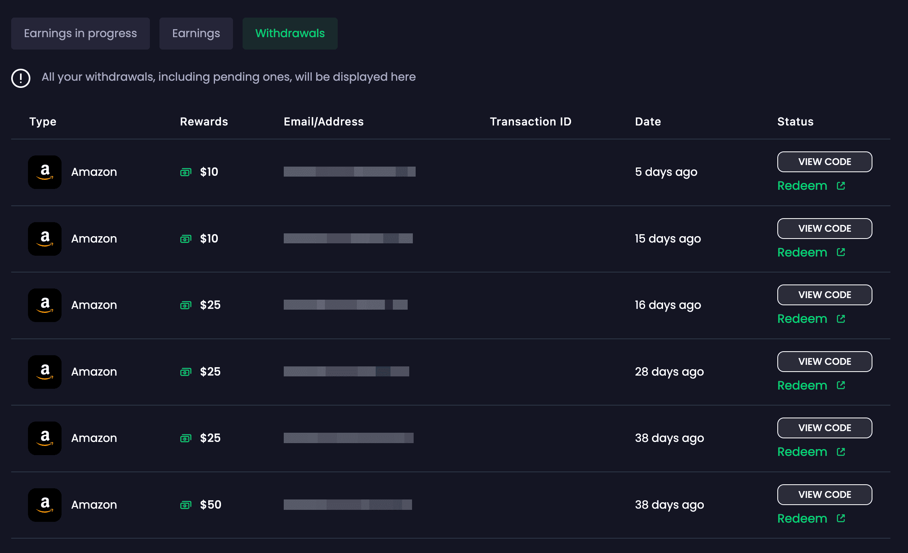Screen dimensions: 908x553
Task: Click the external link icon beside Redeem, 16 days ago
Action: click(x=841, y=319)
